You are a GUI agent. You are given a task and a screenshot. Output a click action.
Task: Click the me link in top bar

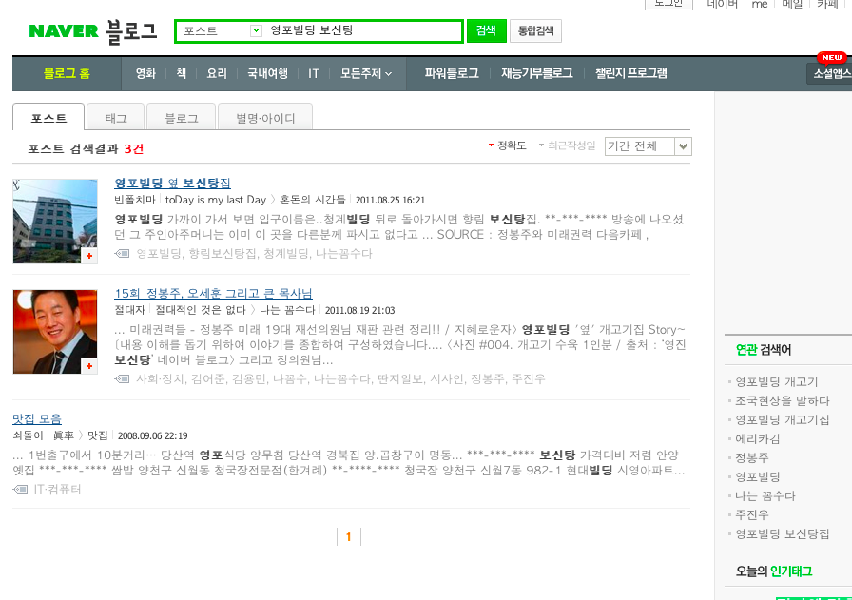[760, 5]
